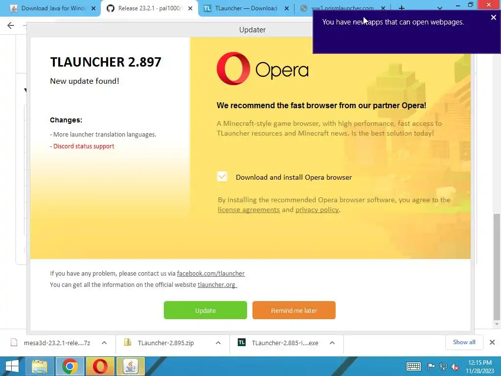Close the prismlauncher.com tab

pyautogui.click(x=383, y=8)
